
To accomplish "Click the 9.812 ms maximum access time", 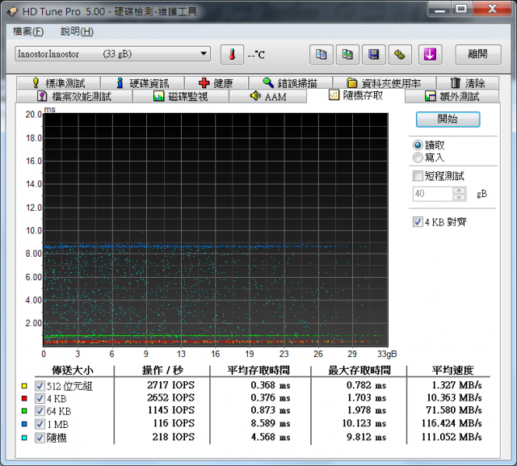I will [x=366, y=437].
